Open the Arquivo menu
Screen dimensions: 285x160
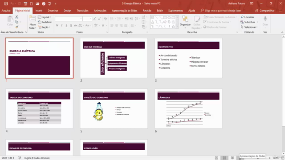click(x=6, y=11)
